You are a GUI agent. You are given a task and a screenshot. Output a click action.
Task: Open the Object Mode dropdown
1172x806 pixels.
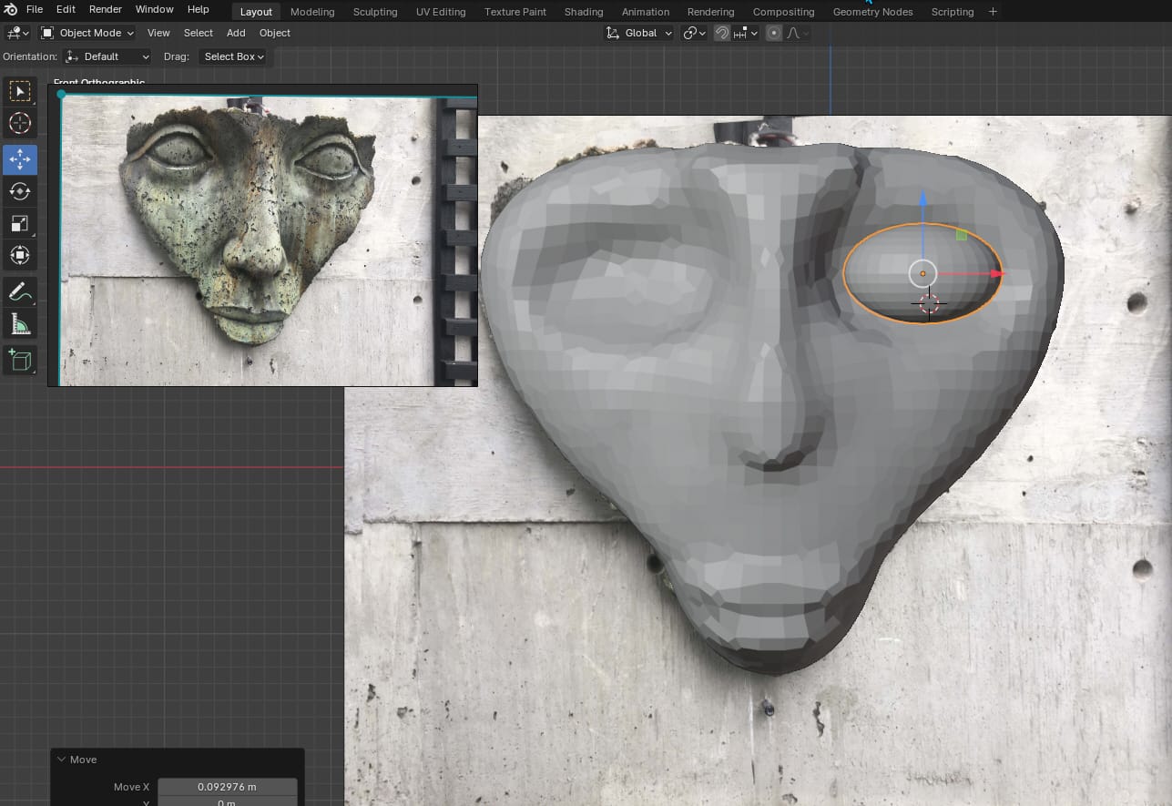87,33
